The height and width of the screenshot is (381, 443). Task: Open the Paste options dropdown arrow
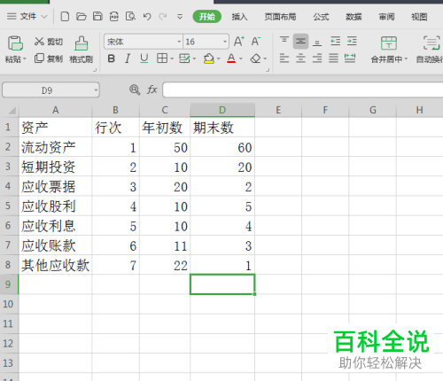[25, 59]
